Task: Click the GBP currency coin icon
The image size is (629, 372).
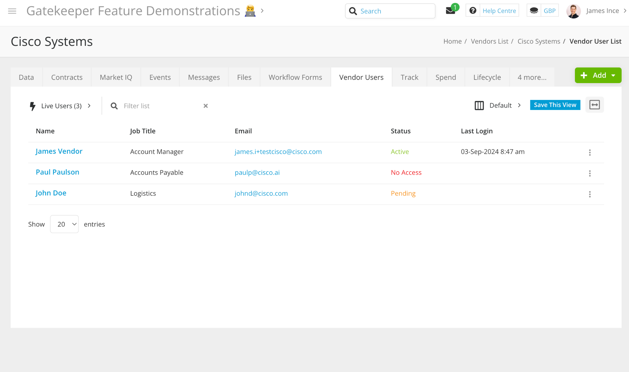Action: click(534, 11)
